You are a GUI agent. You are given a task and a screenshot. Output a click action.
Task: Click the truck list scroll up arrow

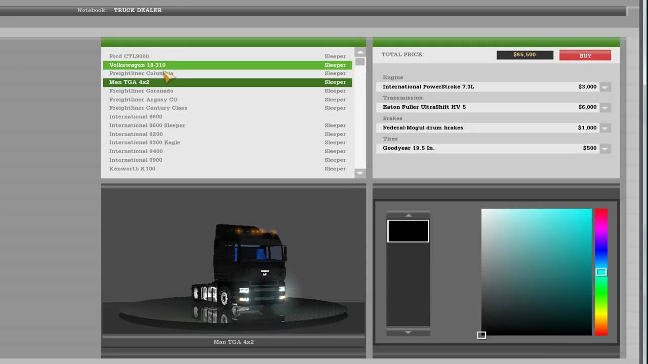click(360, 52)
